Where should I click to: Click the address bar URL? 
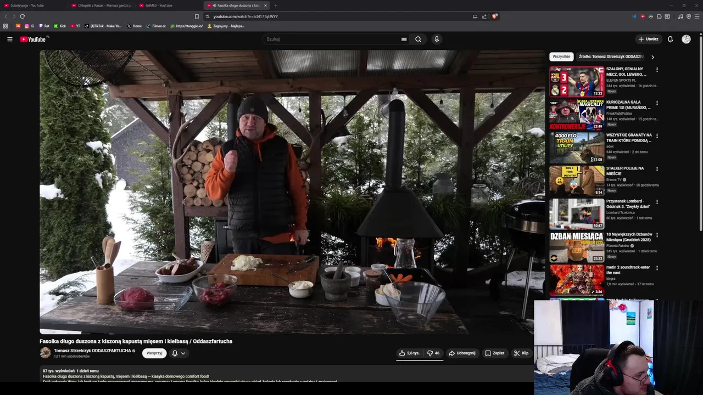coord(246,16)
